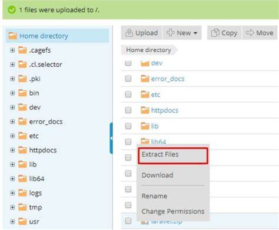Expand the .cagefs tree node

(x=12, y=50)
